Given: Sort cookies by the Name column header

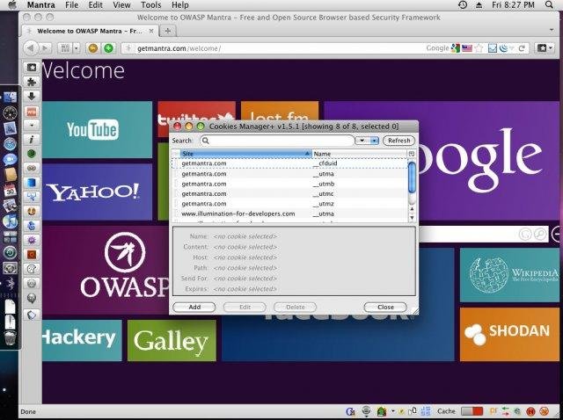Looking at the screenshot, I should (360, 154).
